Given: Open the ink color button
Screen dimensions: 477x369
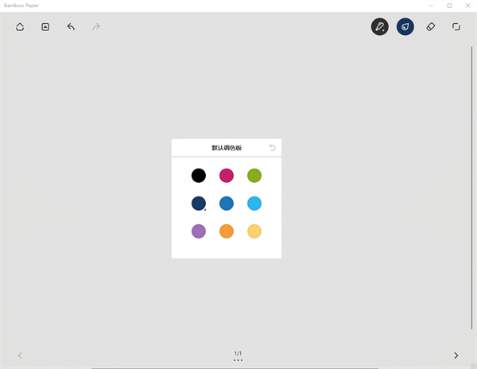Looking at the screenshot, I should [x=405, y=27].
